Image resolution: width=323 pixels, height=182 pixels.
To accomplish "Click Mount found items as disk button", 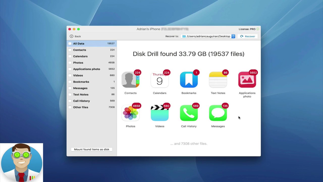I will tap(92, 149).
